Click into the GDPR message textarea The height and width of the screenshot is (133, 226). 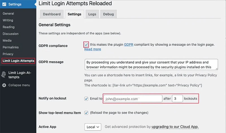pos(151,65)
